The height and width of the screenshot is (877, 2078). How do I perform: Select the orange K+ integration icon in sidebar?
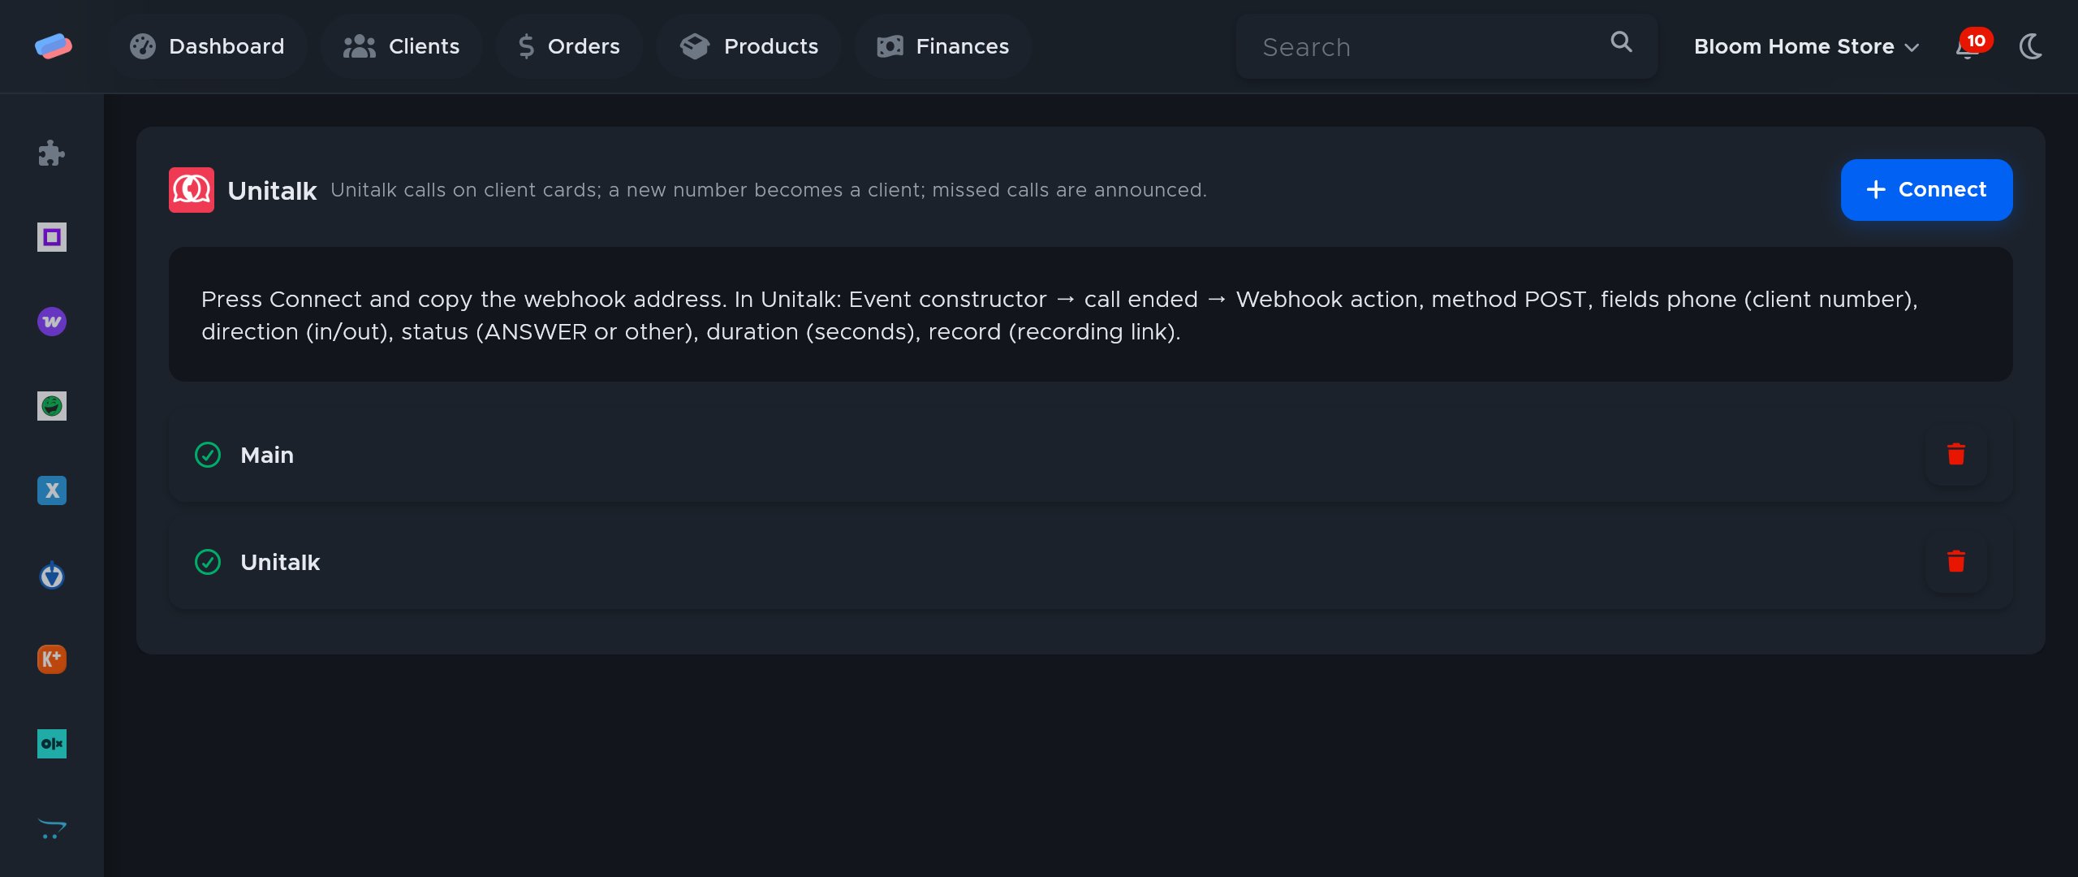click(52, 659)
